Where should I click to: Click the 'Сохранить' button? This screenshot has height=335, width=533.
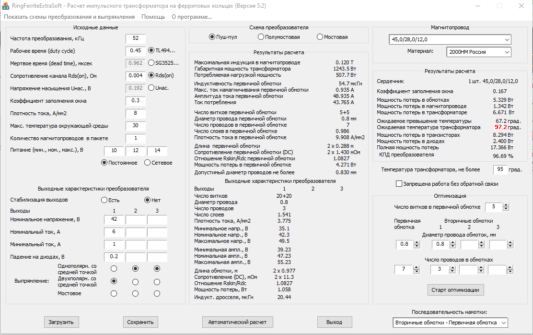point(140,322)
